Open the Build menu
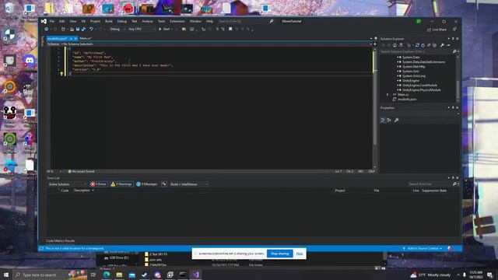This screenshot has width=498, height=280. [x=109, y=21]
